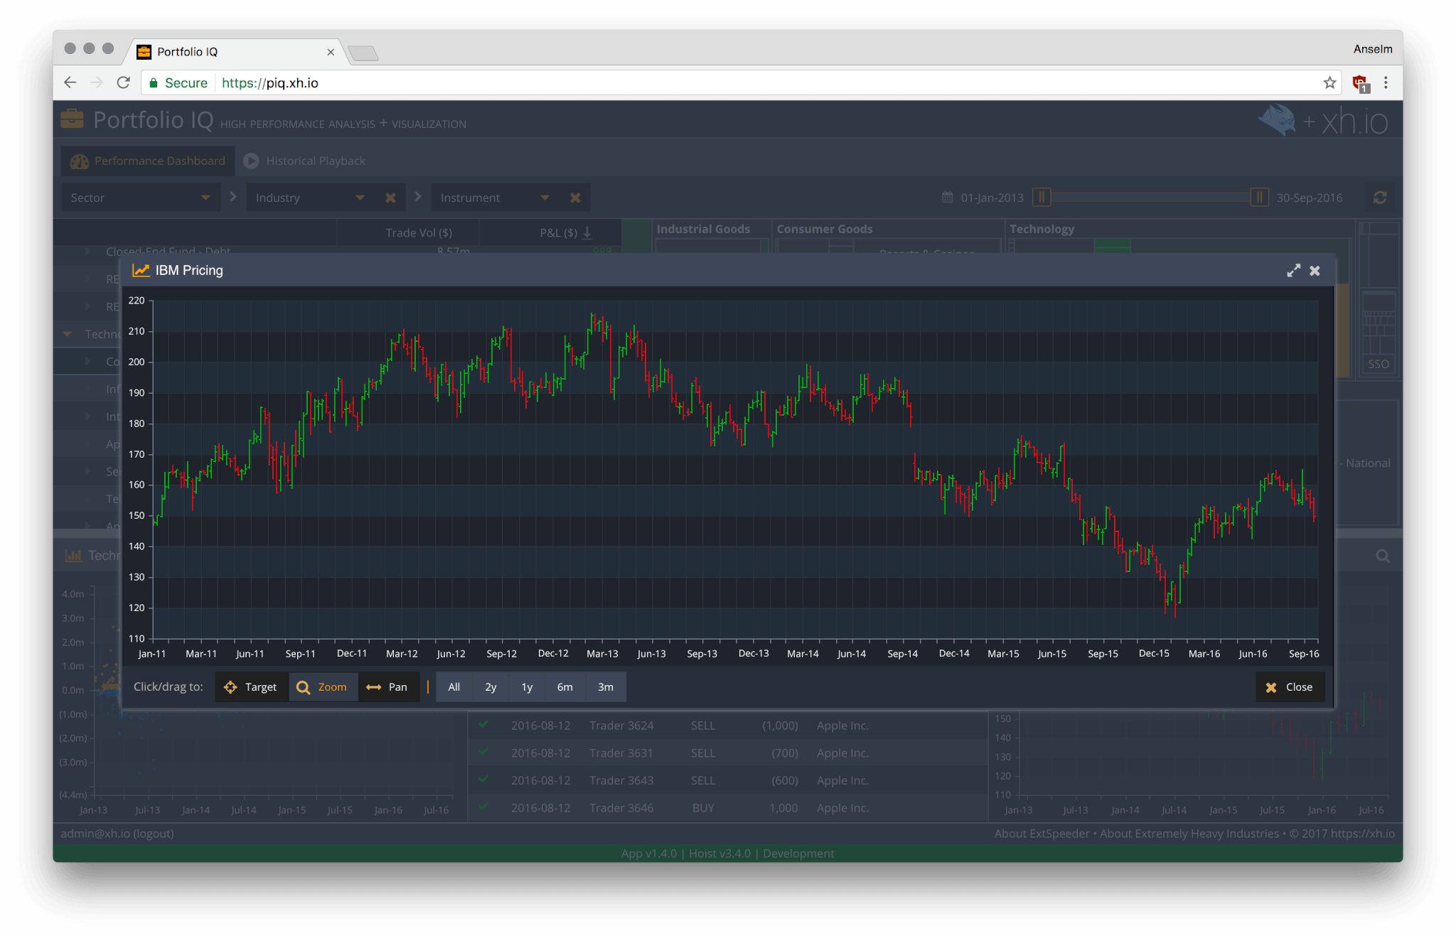Sort by Trade Vol ($) column header
Screen dimensions: 1456x938
pos(419,233)
